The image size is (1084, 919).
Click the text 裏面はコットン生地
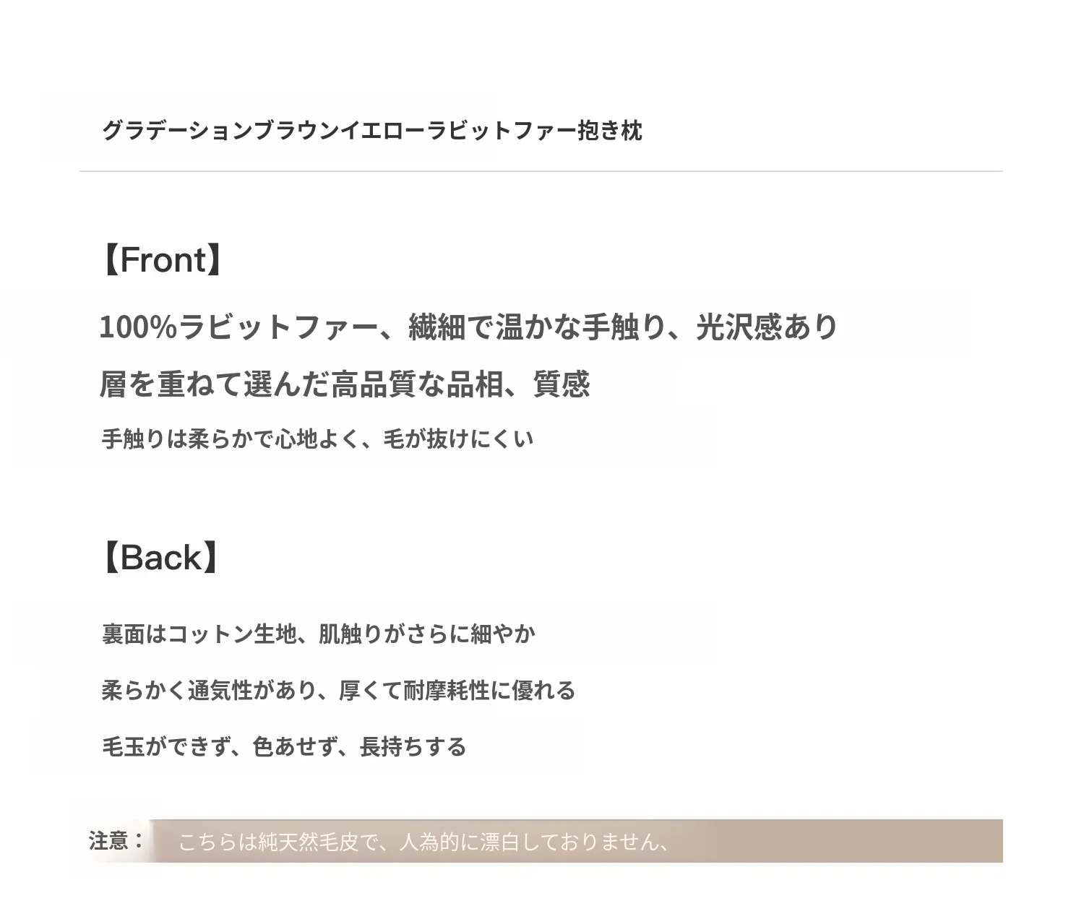(199, 634)
